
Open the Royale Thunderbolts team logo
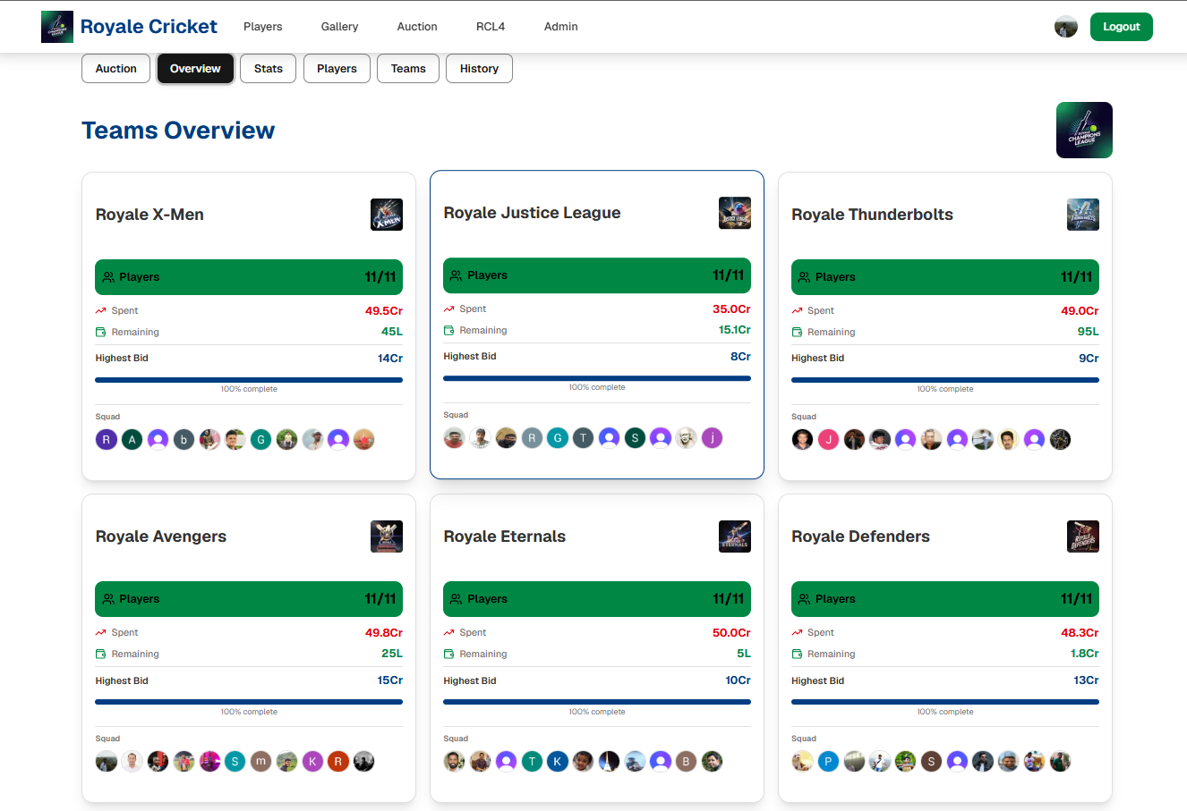(x=1083, y=215)
